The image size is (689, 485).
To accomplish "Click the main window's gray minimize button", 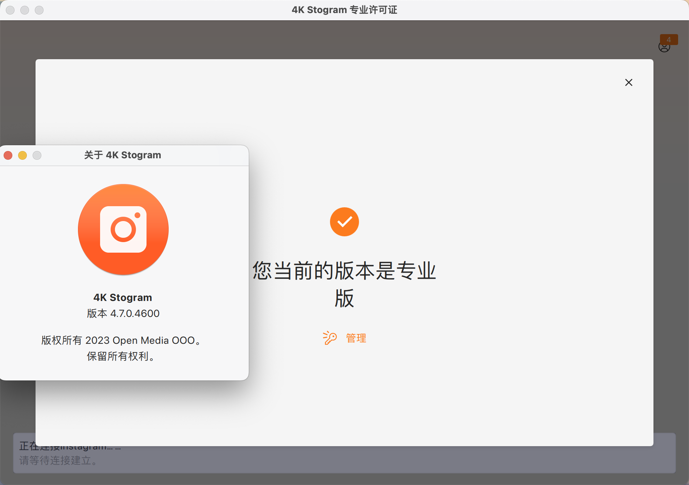I will [x=25, y=10].
